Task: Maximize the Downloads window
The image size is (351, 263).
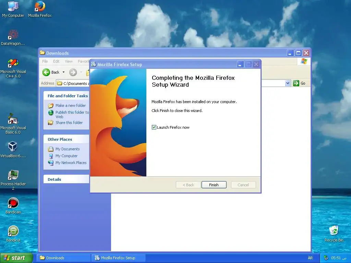Action: coord(298,53)
